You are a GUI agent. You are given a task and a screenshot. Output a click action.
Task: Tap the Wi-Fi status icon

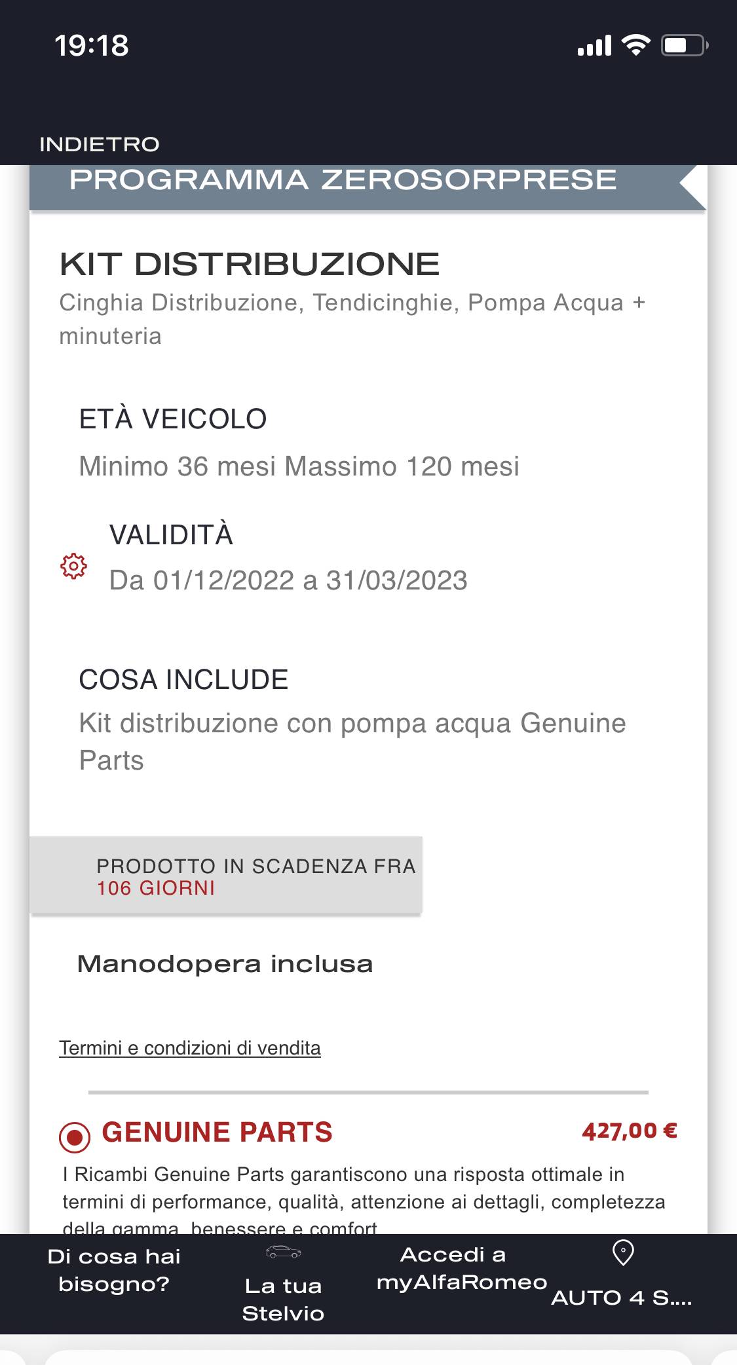[635, 45]
